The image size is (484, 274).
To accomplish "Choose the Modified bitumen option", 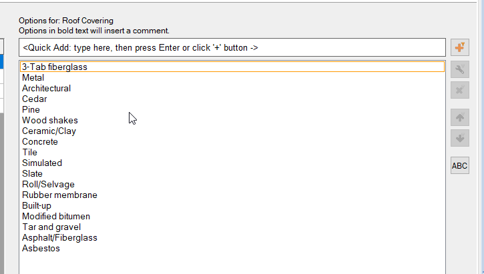I will point(56,217).
